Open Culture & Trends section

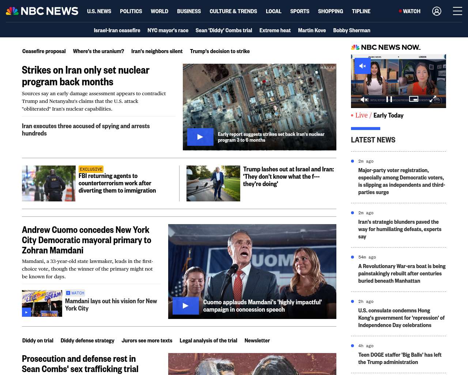click(x=233, y=11)
